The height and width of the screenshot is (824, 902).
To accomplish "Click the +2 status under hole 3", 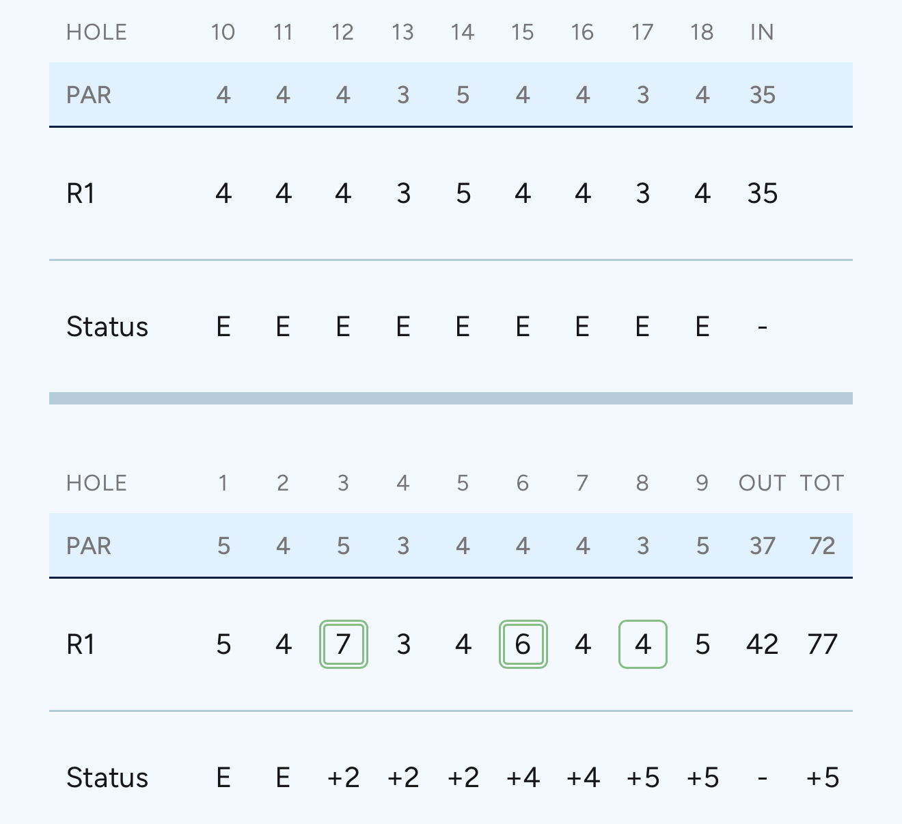I will (x=344, y=778).
